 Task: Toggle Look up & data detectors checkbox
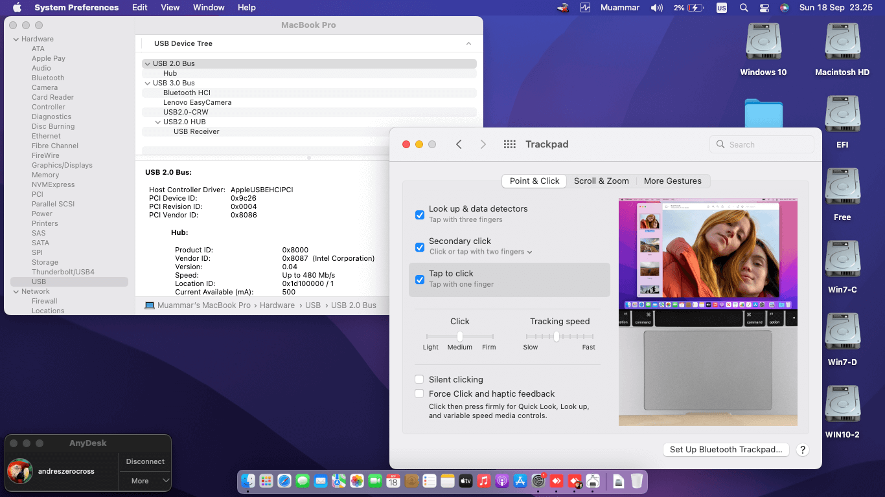(420, 214)
